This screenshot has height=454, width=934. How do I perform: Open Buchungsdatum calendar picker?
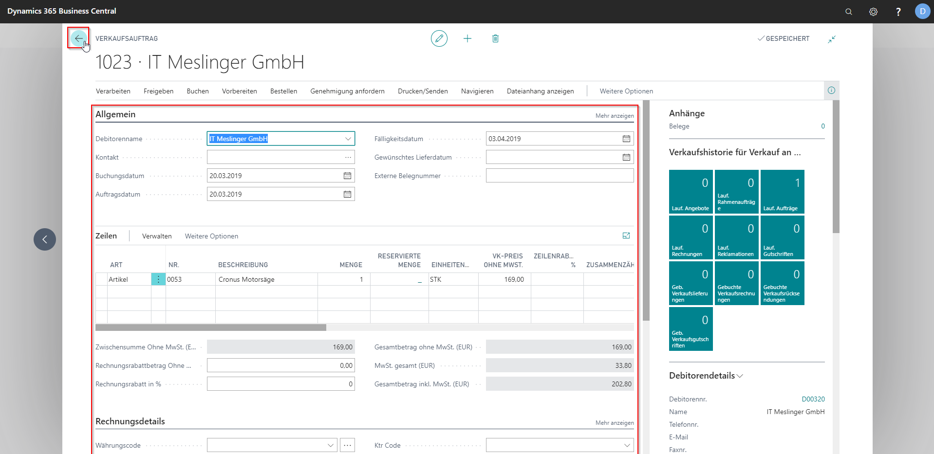(347, 176)
